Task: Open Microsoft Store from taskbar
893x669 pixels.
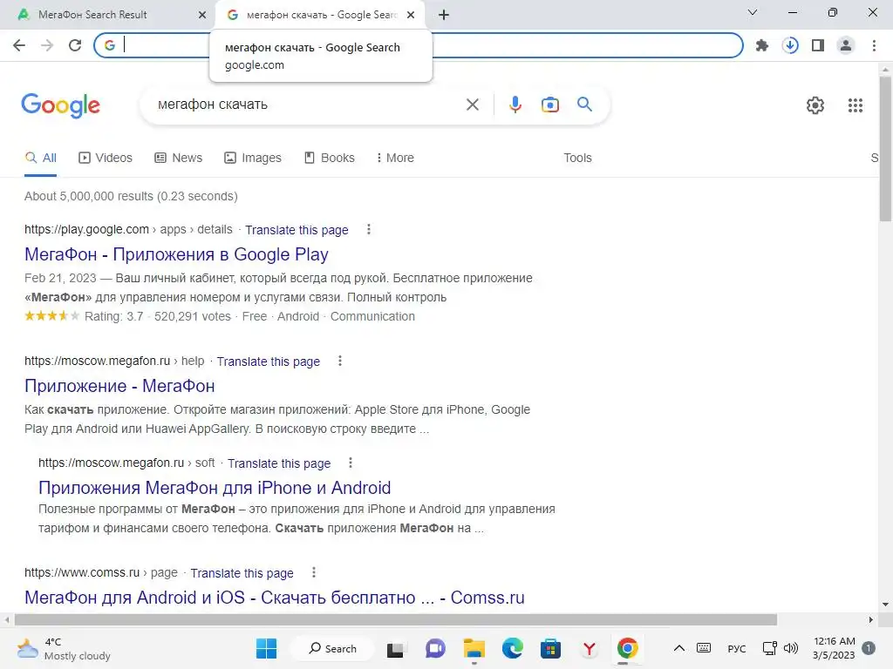Action: pyautogui.click(x=550, y=648)
